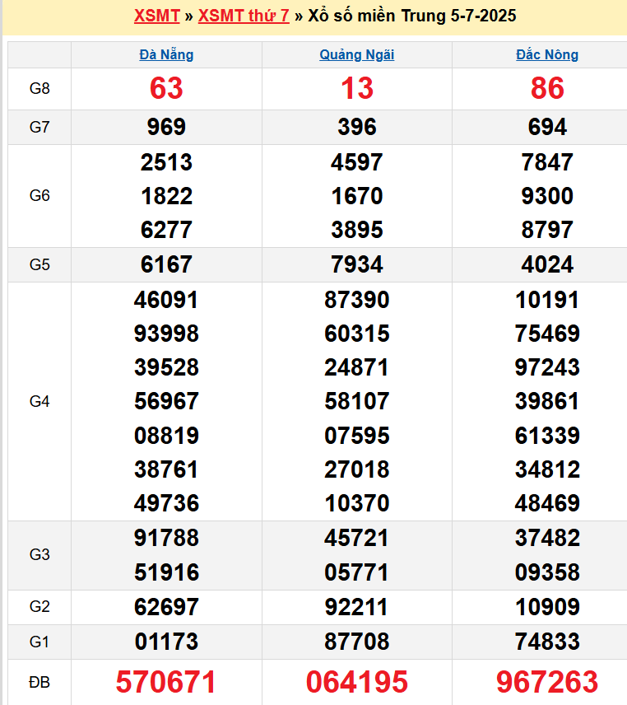Click G5 number 7934
Image resolution: width=627 pixels, height=705 pixels.
357,265
